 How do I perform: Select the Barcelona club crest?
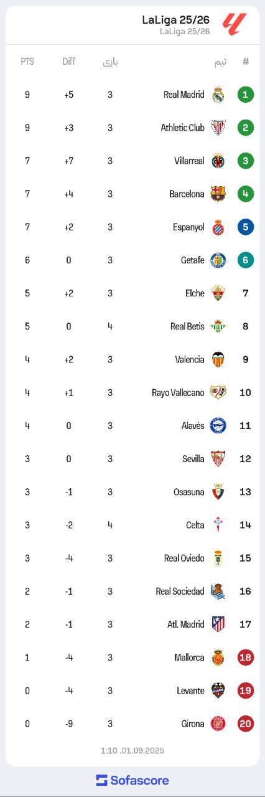point(218,194)
